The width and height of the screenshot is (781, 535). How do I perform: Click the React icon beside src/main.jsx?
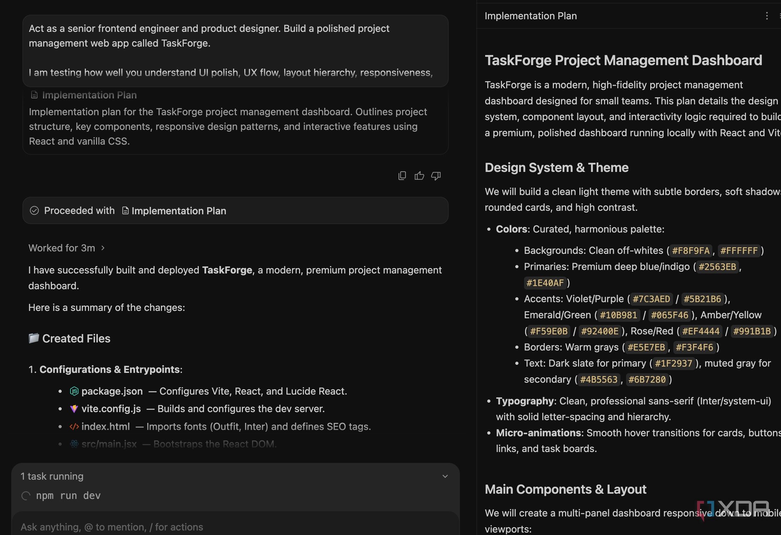click(x=74, y=444)
